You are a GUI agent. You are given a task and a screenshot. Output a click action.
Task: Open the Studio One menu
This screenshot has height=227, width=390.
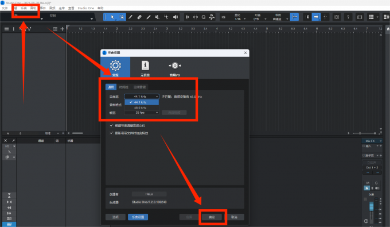[x=86, y=8]
